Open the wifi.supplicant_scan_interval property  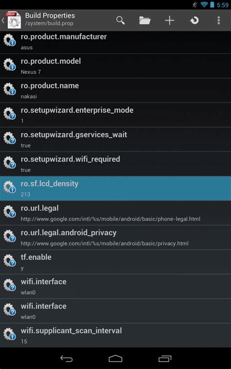pos(115,335)
